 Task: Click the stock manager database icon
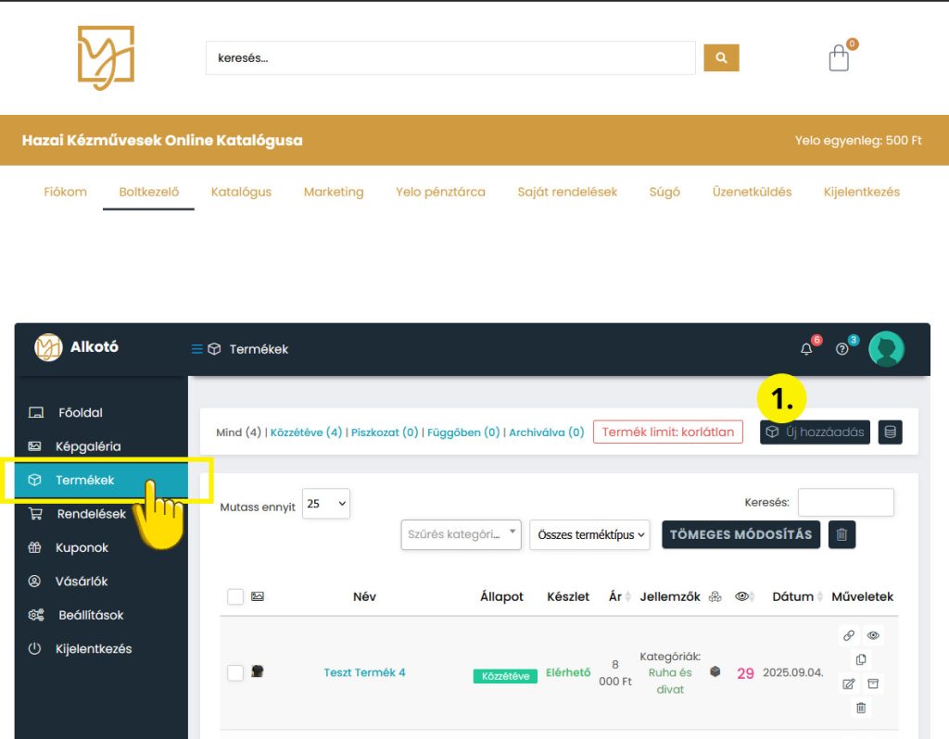[x=890, y=432]
